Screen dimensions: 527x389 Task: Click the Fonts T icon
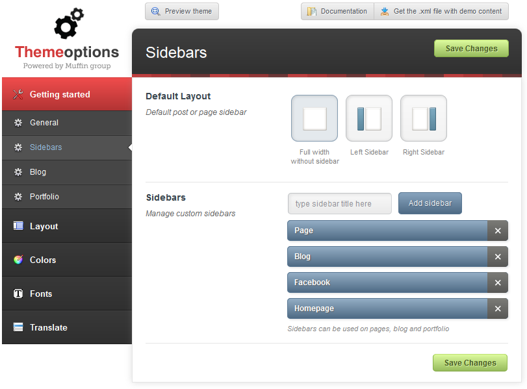pos(18,294)
